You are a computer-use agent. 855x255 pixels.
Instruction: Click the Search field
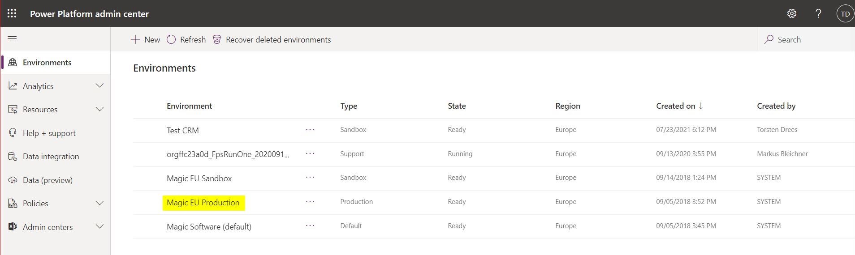(806, 39)
